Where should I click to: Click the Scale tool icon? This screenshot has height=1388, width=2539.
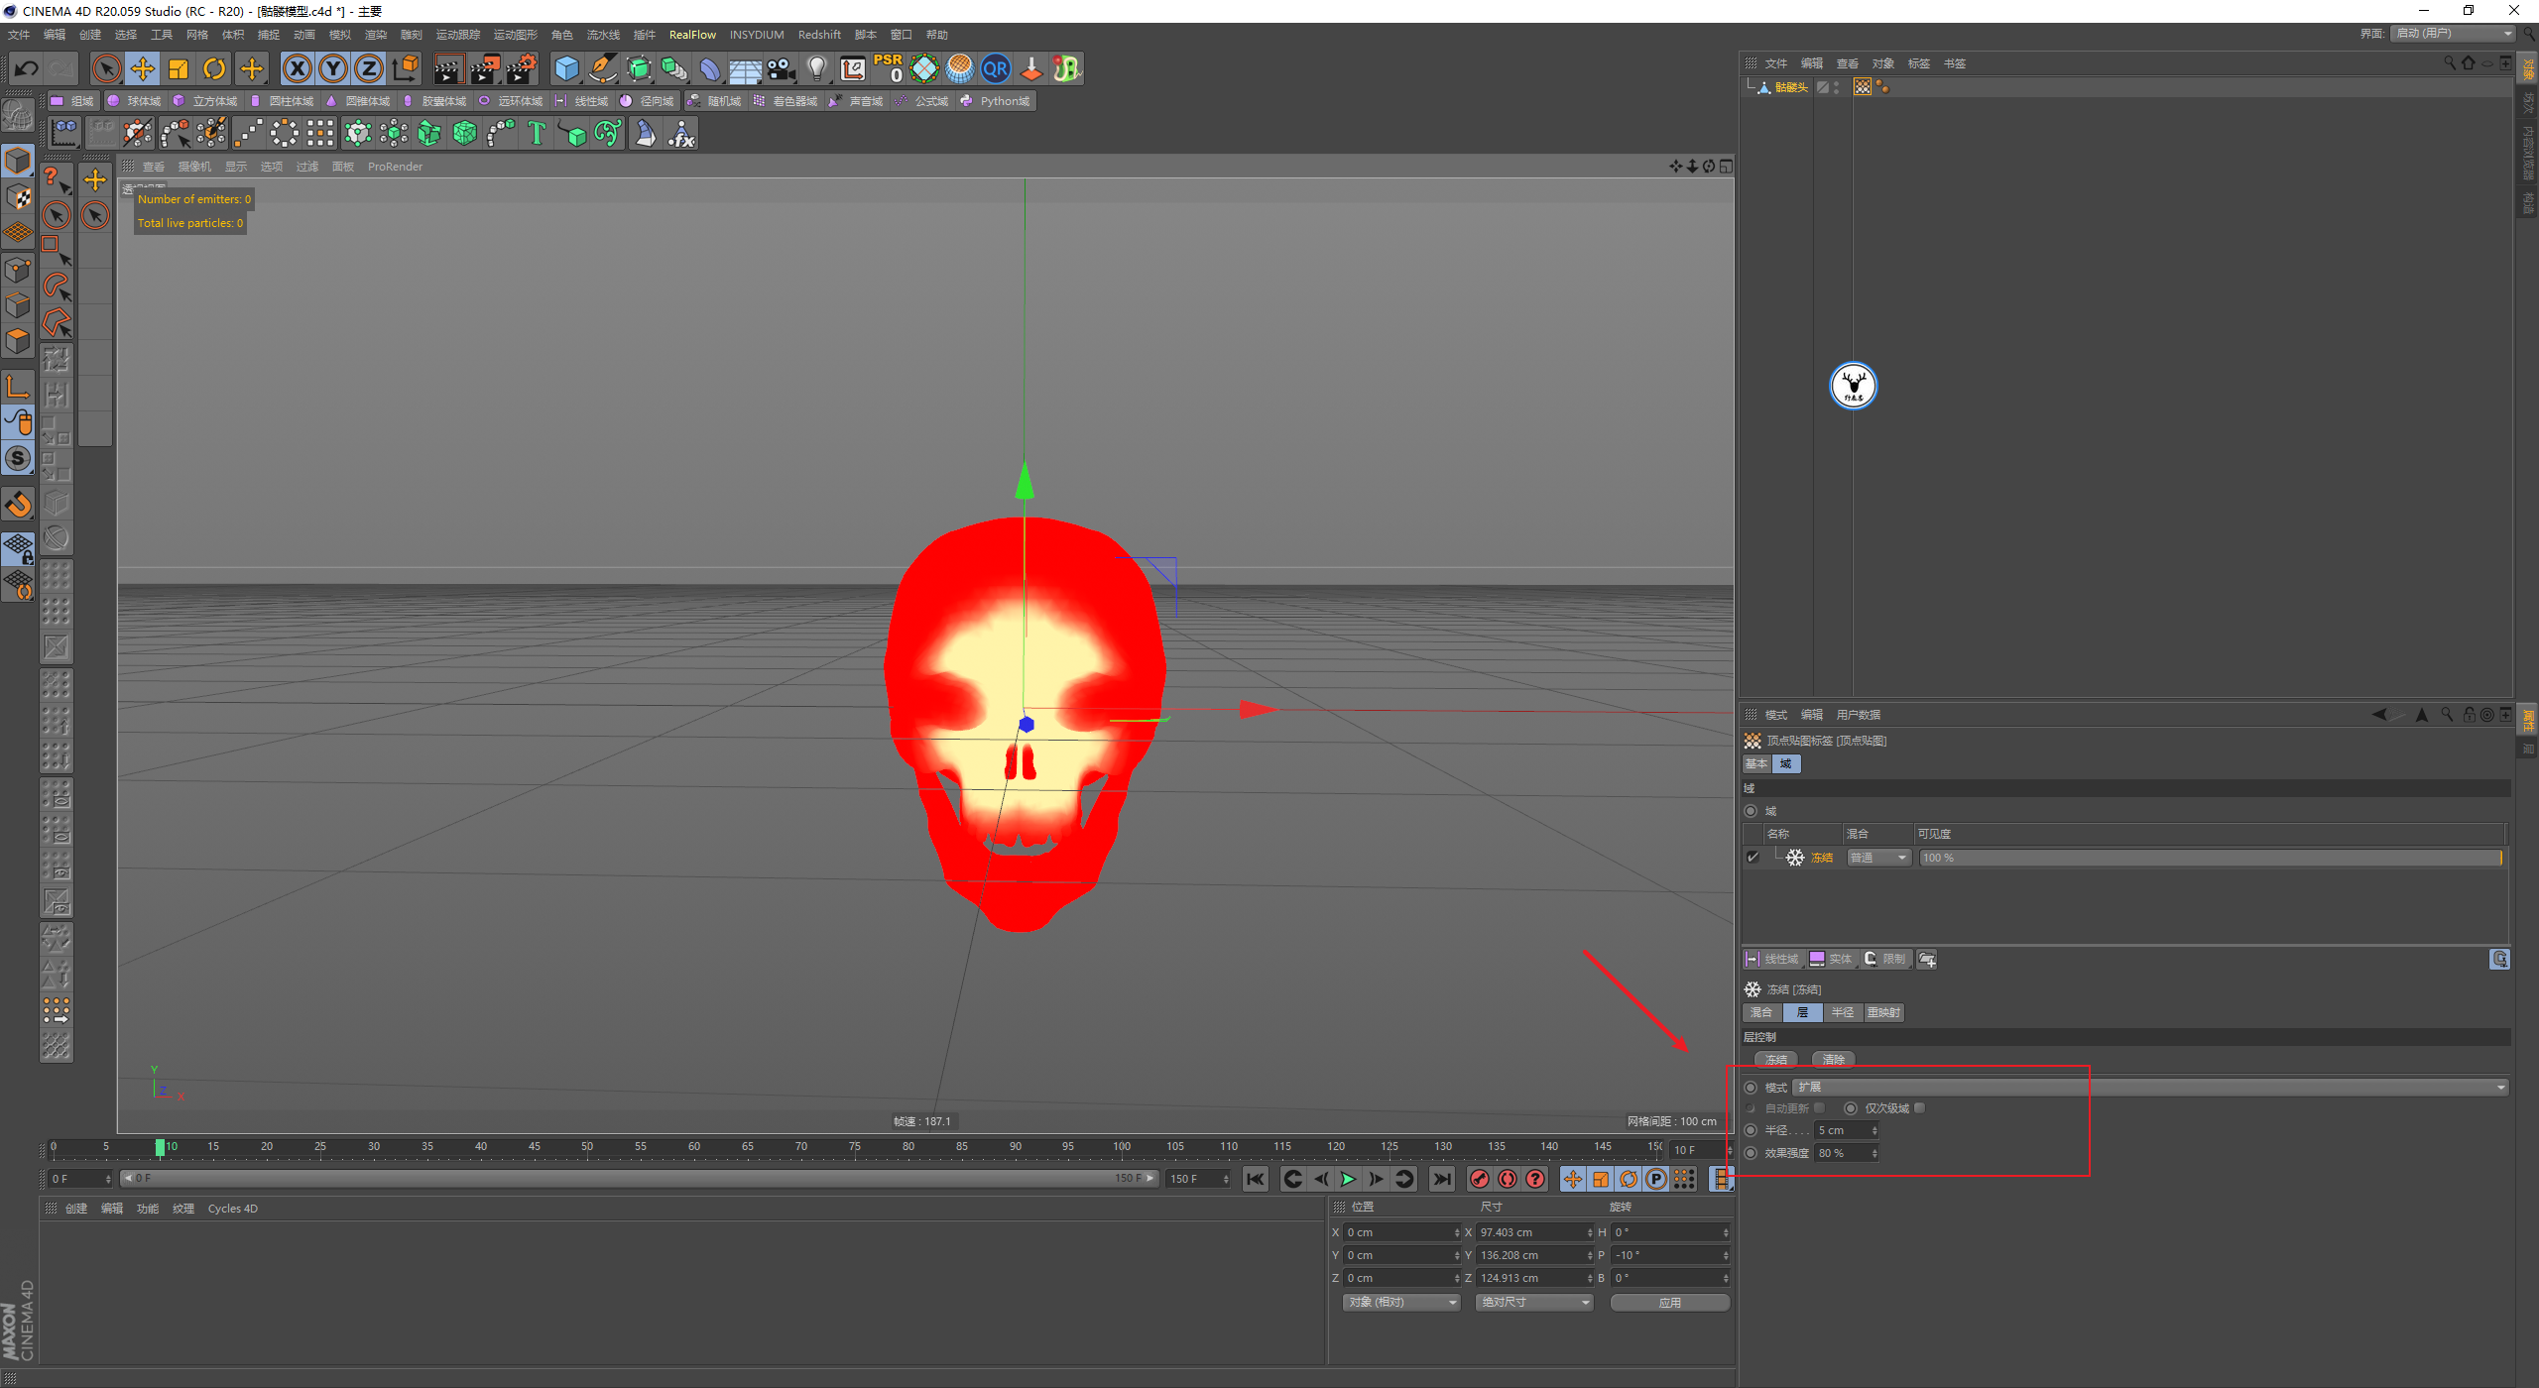click(179, 68)
